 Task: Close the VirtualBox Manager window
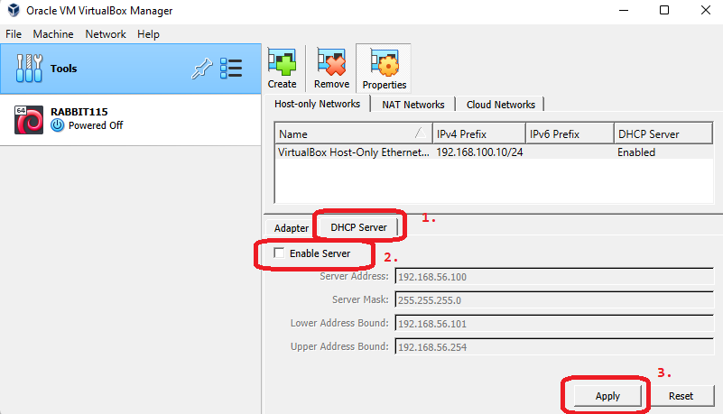706,10
